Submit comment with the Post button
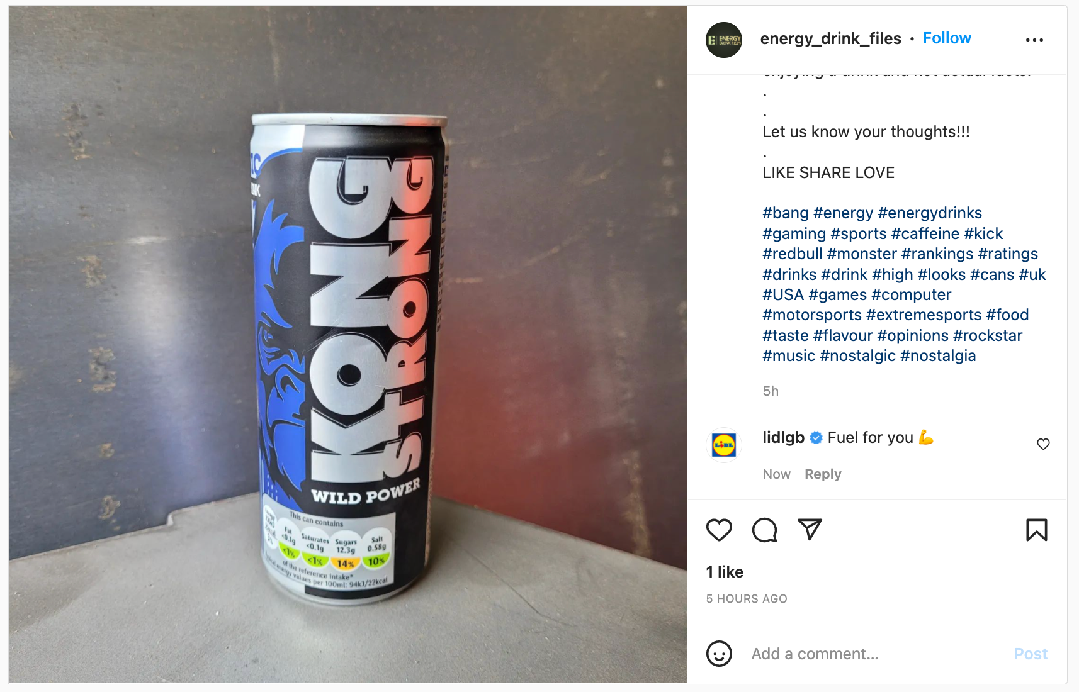Image resolution: width=1079 pixels, height=692 pixels. (x=1031, y=654)
